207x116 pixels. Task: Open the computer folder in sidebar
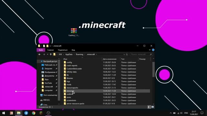[x=49, y=90]
